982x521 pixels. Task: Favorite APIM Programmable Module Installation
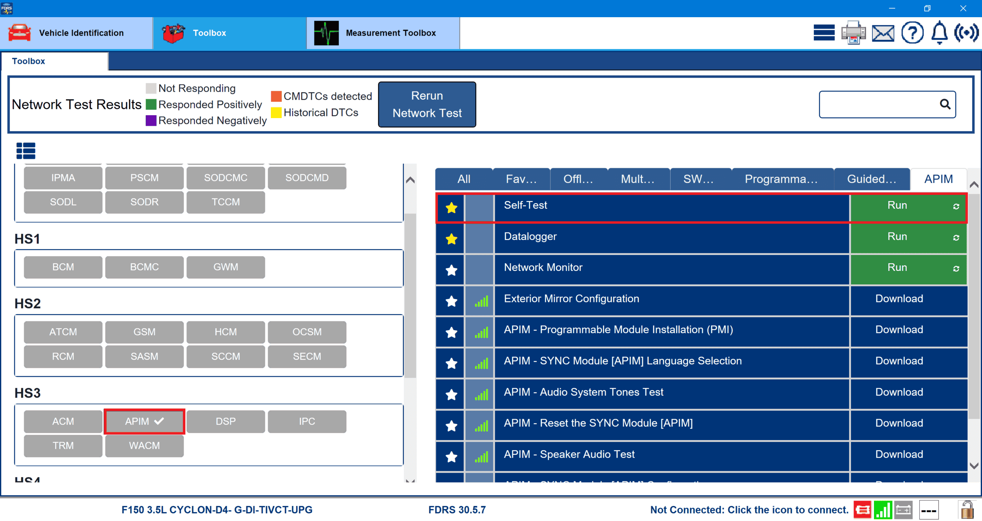(x=451, y=332)
